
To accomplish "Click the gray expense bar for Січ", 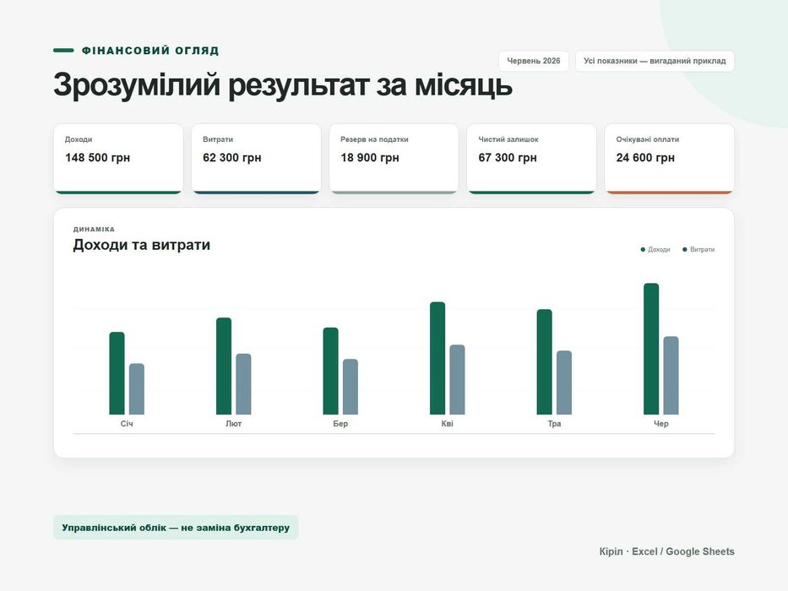I will 137,389.
